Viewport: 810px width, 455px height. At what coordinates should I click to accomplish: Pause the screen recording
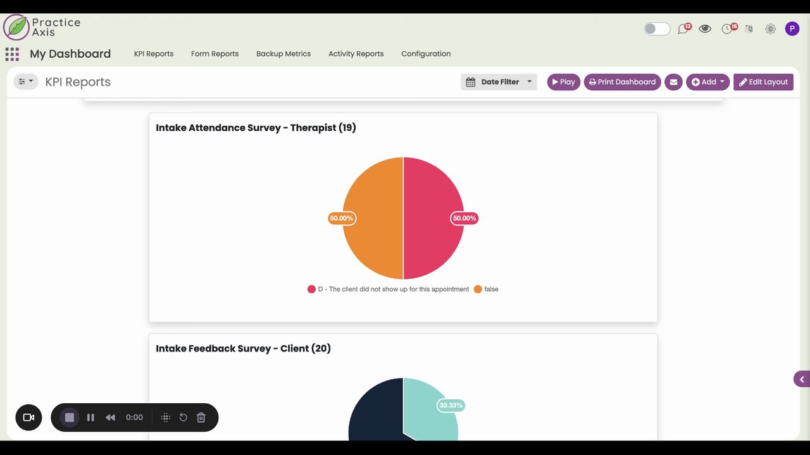pos(90,417)
